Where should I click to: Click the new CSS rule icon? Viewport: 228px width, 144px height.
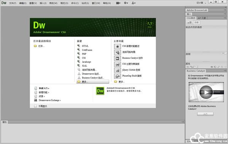pos(215,67)
